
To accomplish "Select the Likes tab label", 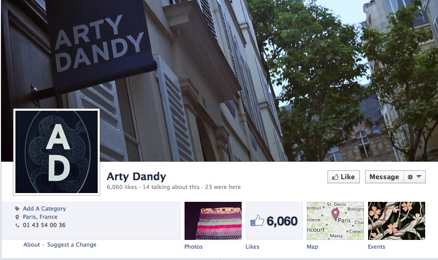I will (x=252, y=247).
